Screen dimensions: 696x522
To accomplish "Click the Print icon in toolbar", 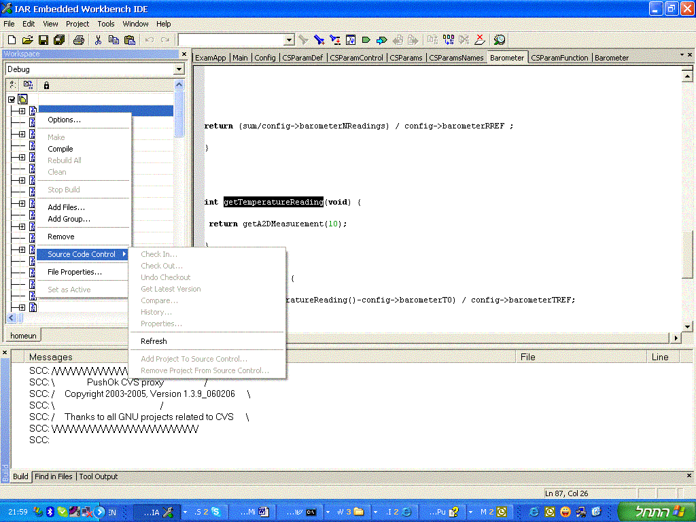I will coord(79,40).
